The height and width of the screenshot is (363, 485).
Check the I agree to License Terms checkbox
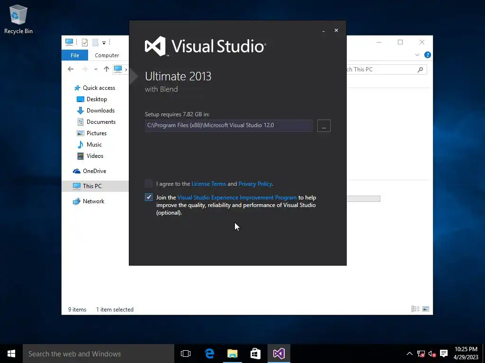148,184
